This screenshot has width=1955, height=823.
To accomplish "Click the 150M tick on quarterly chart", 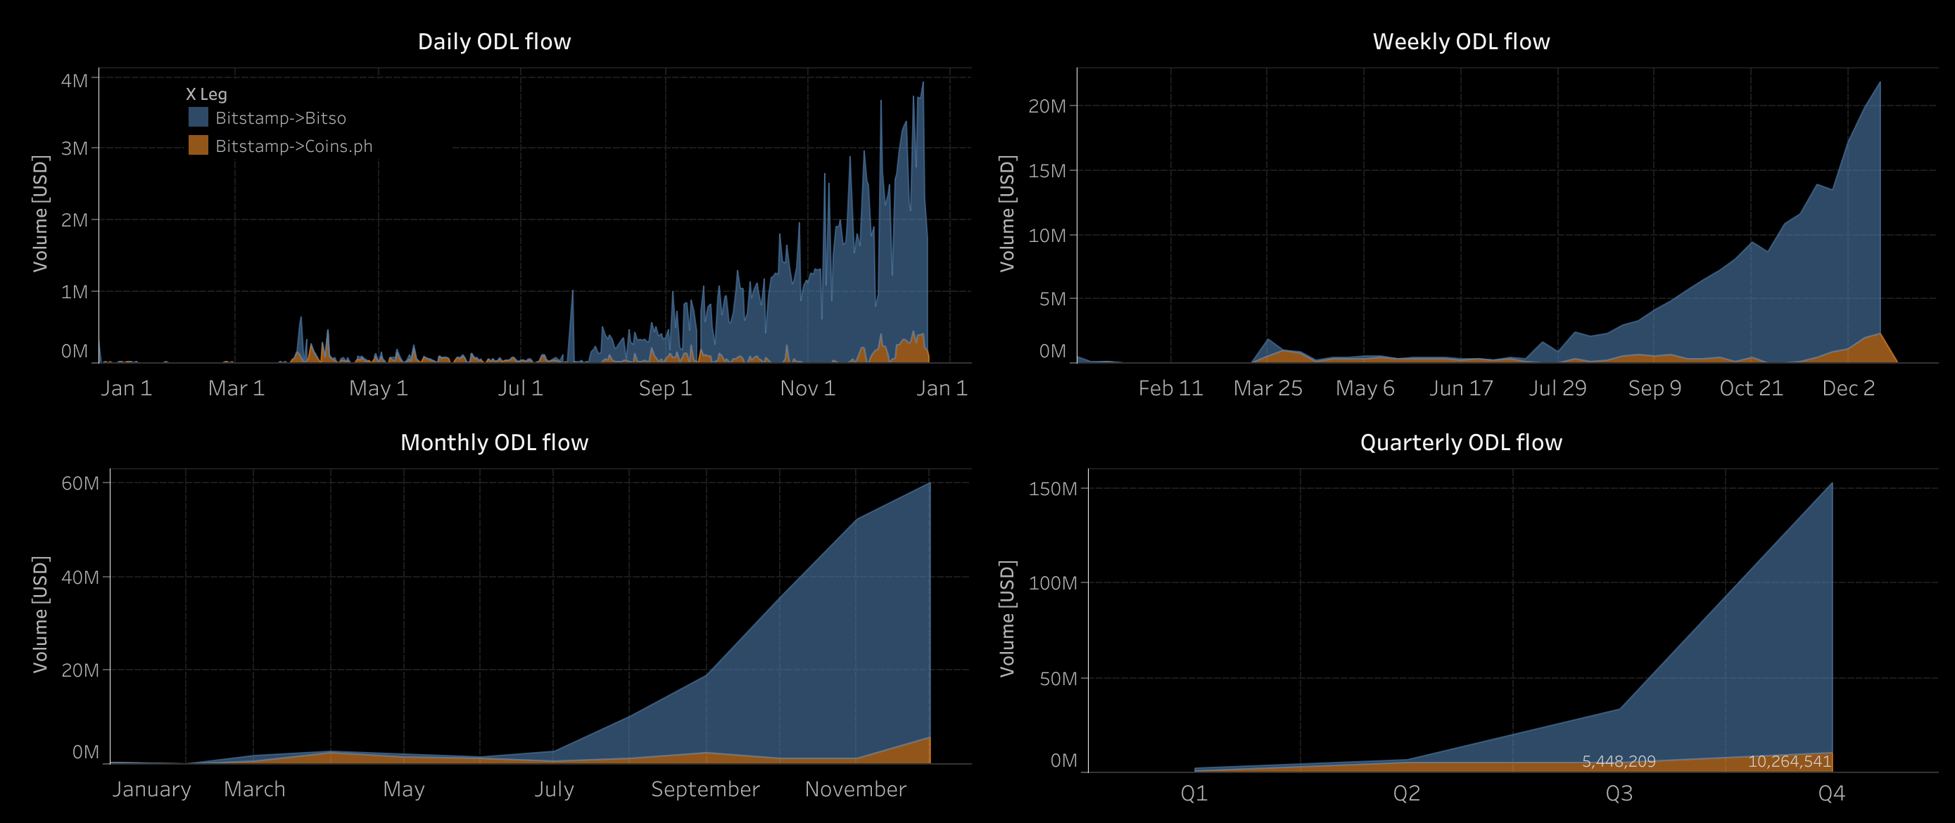I will tap(1053, 488).
